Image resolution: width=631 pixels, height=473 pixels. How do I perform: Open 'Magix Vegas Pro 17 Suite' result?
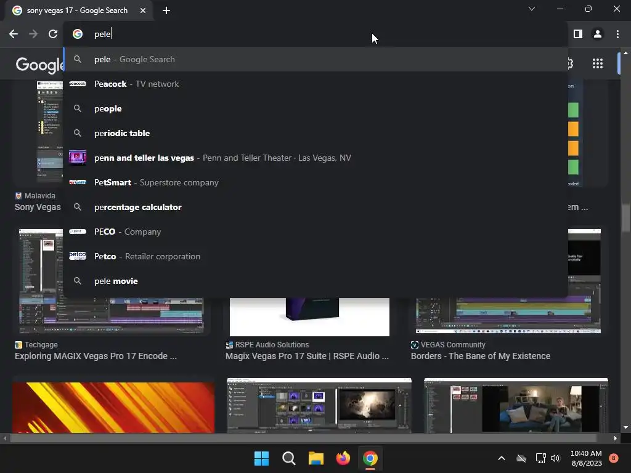tap(307, 357)
